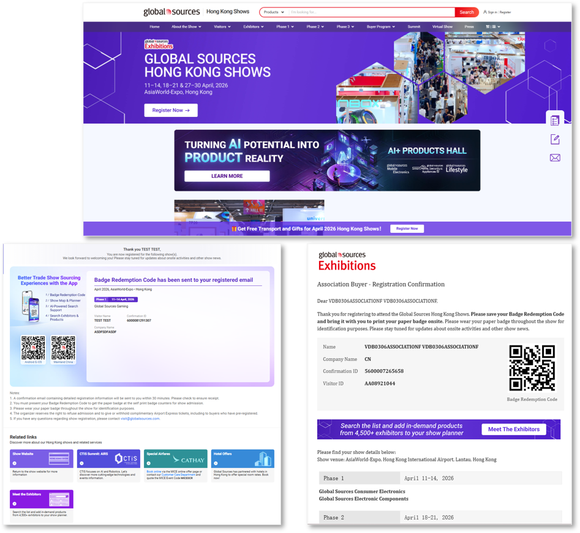This screenshot has height=533, width=580.
Task: Open the visit@globalsources.com email link
Action: (x=140, y=418)
